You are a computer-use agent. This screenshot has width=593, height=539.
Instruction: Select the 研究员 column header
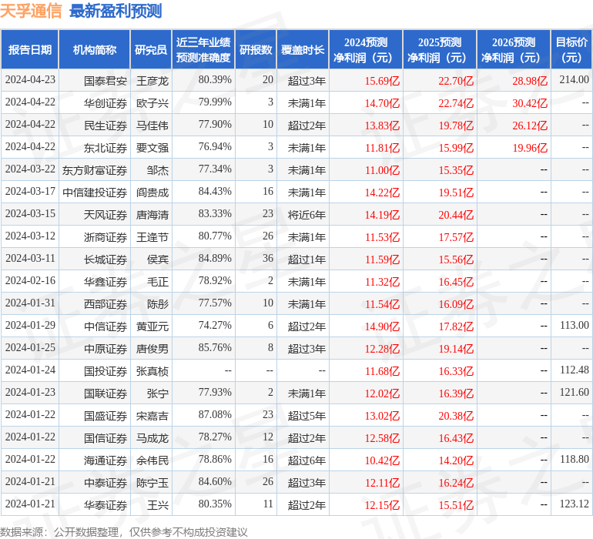coord(151,49)
